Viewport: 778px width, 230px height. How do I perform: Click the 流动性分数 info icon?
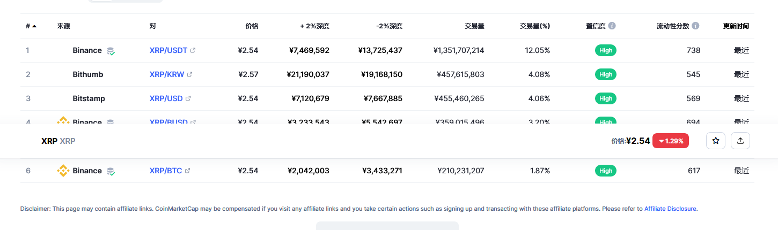pyautogui.click(x=695, y=26)
